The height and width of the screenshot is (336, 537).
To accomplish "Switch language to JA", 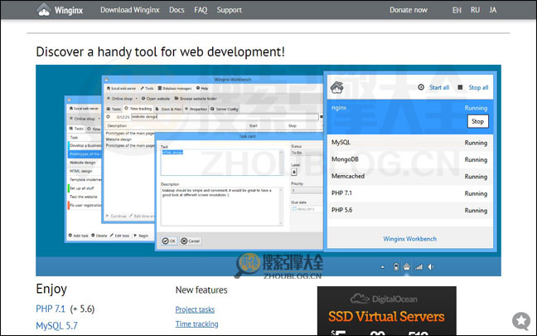I will [x=493, y=10].
